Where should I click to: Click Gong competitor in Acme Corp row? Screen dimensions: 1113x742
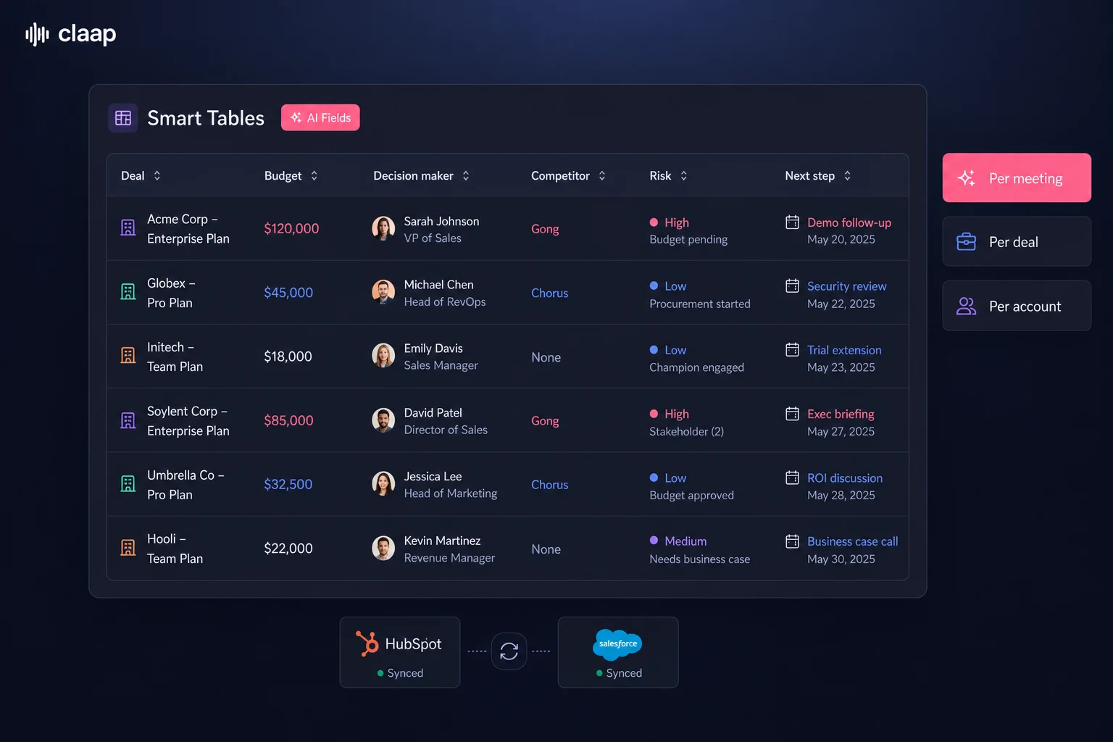[545, 229]
